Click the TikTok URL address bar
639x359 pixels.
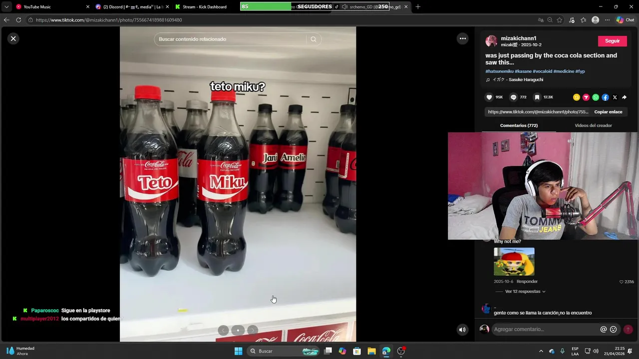(x=280, y=20)
